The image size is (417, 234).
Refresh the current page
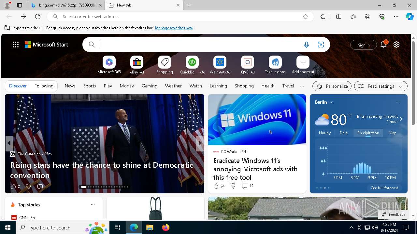[38, 17]
